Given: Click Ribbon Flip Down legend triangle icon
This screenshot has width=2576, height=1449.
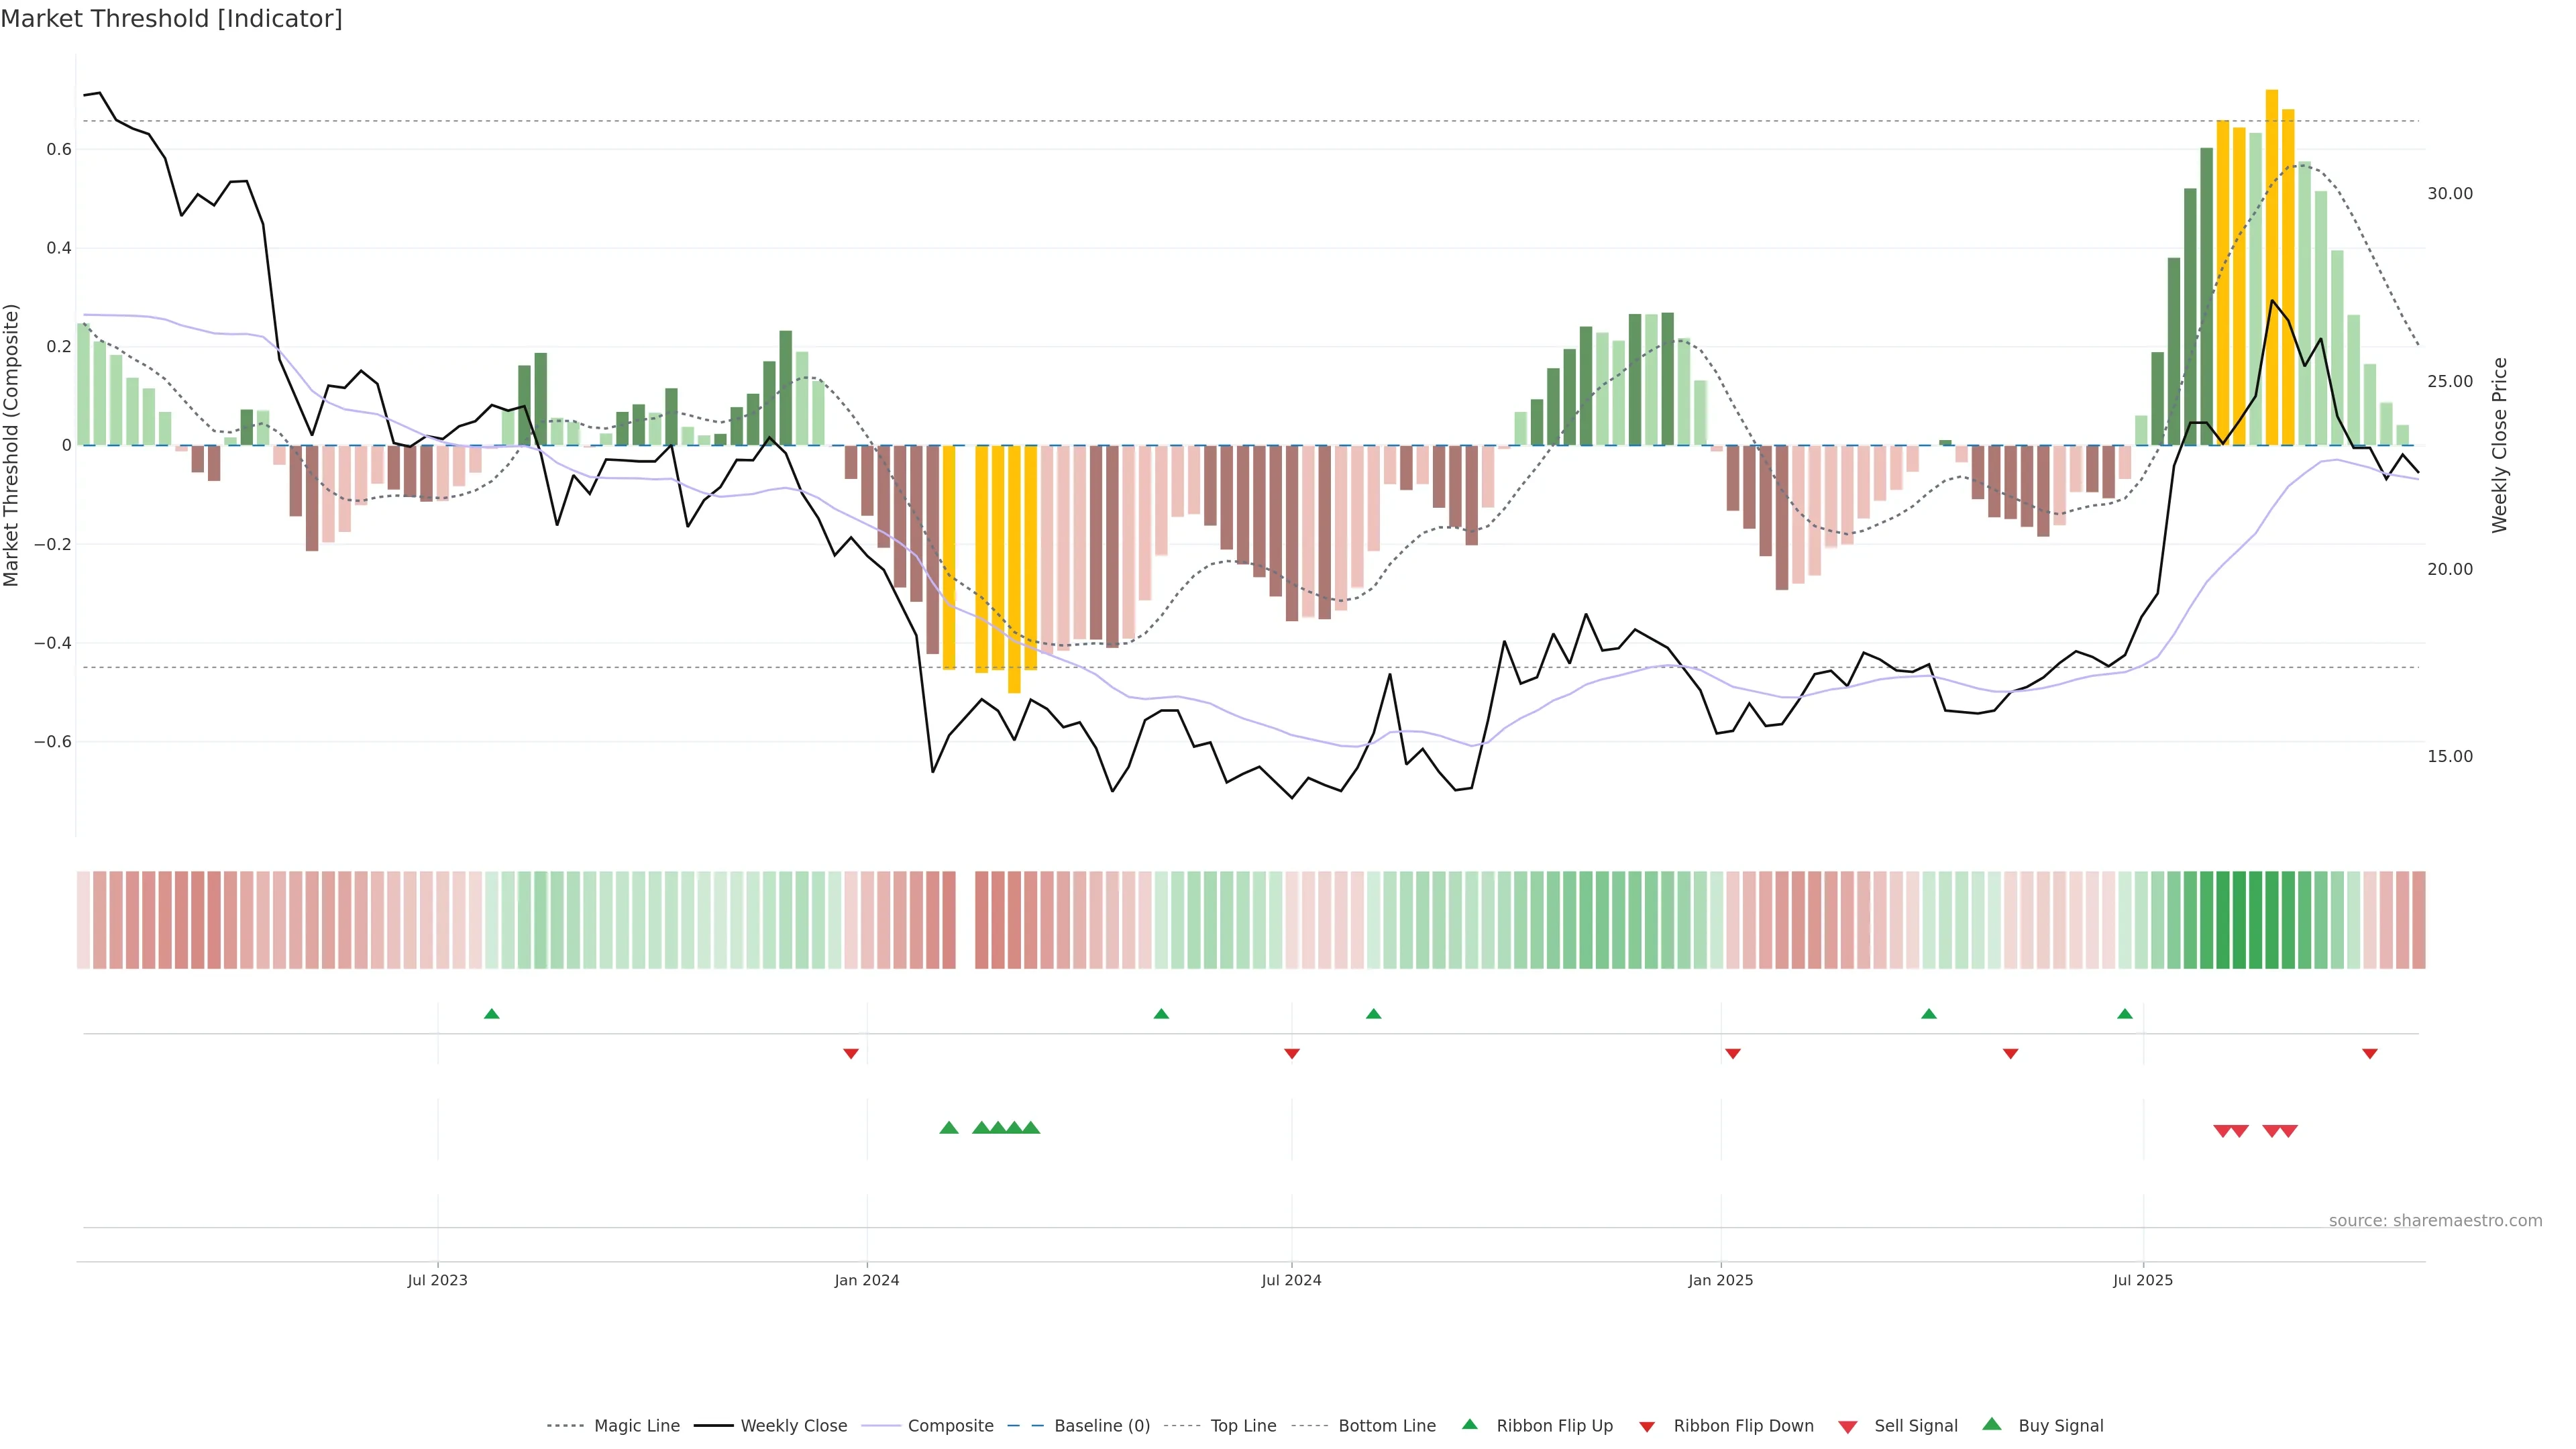Looking at the screenshot, I should pyautogui.click(x=1646, y=1426).
